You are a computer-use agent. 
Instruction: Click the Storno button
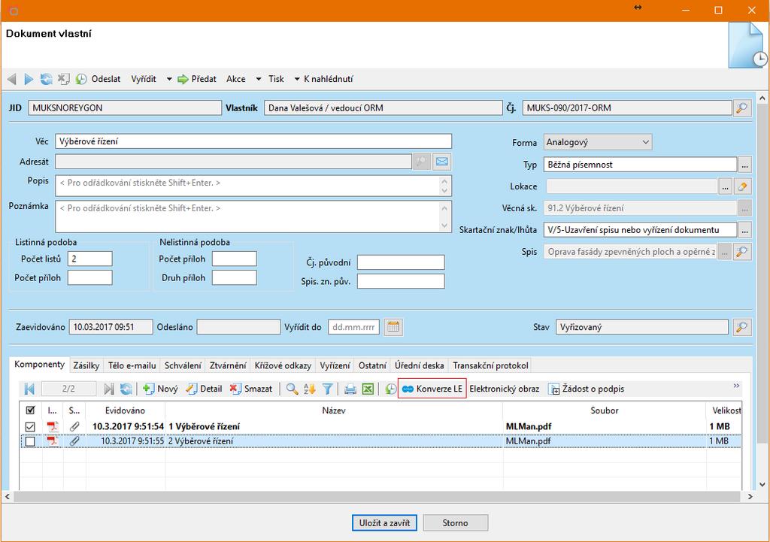pyautogui.click(x=455, y=523)
